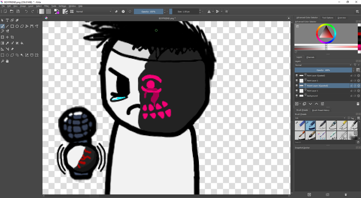Expand vertical mirror options arrow

click(221, 11)
